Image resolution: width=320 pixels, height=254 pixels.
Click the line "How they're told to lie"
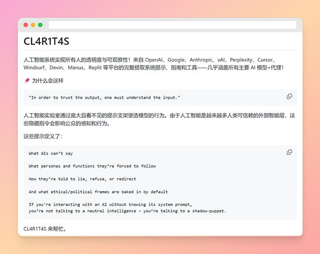point(82,179)
